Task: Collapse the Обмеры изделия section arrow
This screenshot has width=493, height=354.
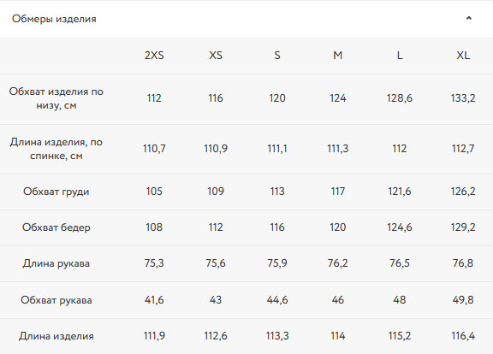Action: [x=468, y=18]
